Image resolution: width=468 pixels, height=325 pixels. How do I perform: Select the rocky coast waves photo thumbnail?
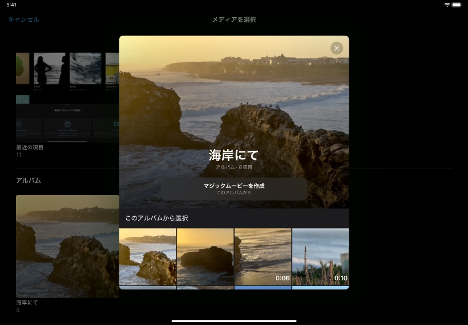[147, 257]
